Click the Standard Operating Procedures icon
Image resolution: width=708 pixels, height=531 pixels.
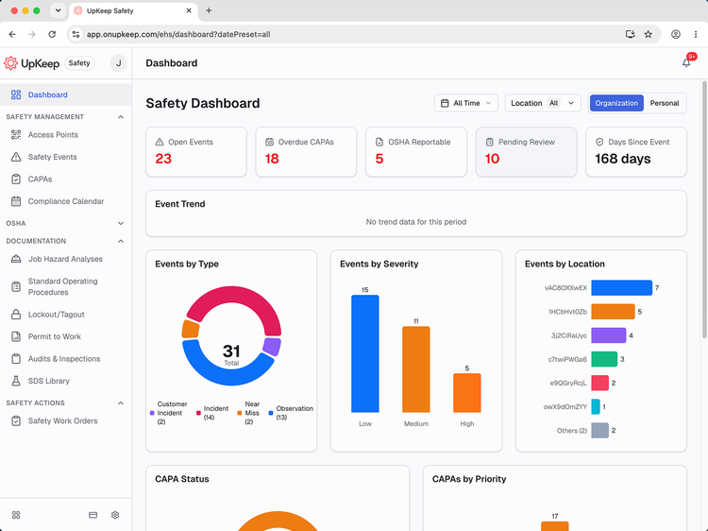tap(16, 286)
